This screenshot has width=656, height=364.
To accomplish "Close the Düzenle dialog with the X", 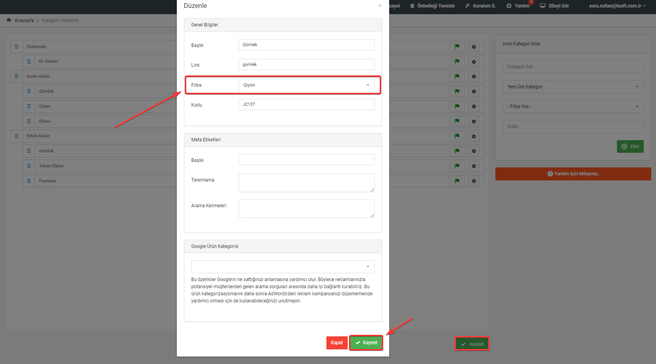I will click(x=380, y=6).
